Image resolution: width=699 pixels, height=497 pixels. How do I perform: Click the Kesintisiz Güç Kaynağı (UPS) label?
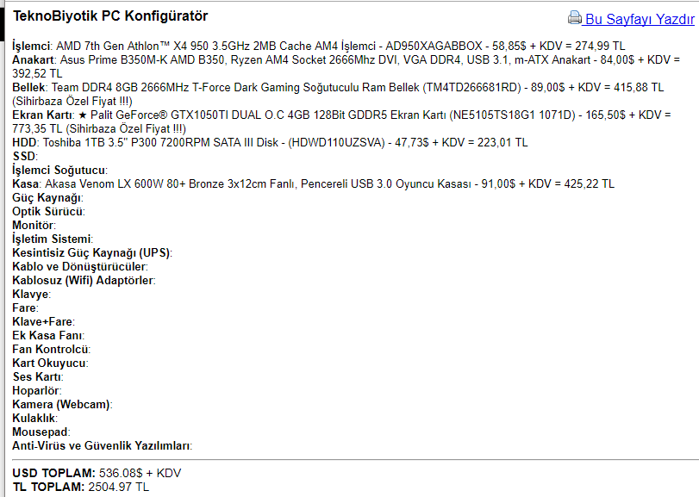click(x=92, y=253)
